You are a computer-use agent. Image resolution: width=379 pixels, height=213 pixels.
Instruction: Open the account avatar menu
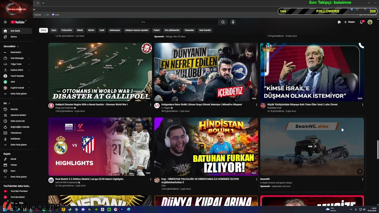point(370,22)
